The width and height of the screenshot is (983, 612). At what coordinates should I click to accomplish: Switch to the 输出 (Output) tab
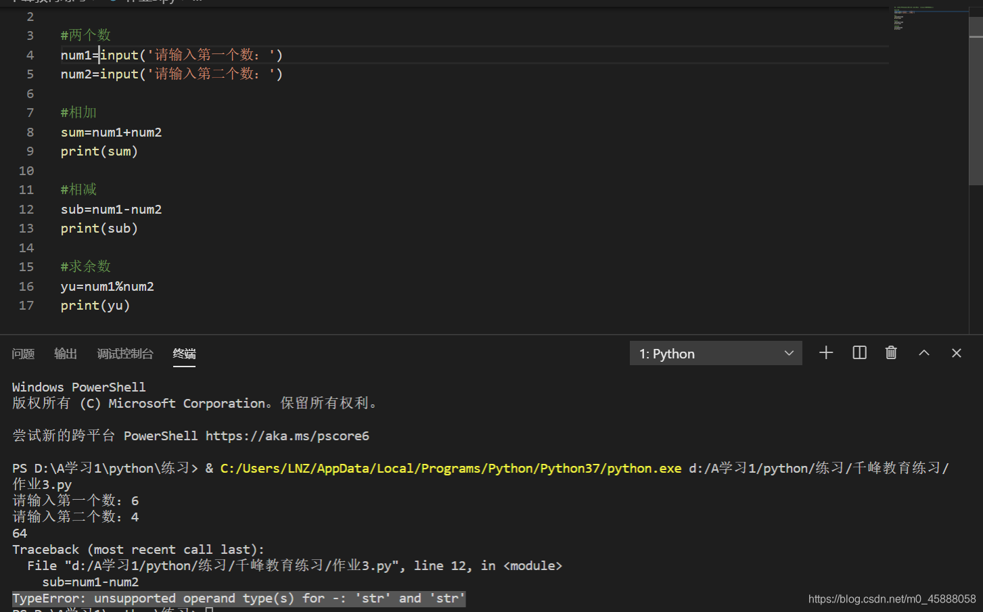[x=65, y=353]
